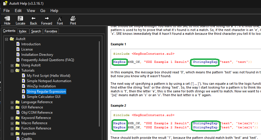Follow the StringRegExp link in Example 1

coord(205,62)
